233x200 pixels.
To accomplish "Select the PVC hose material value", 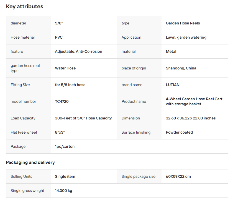I will pos(59,37).
